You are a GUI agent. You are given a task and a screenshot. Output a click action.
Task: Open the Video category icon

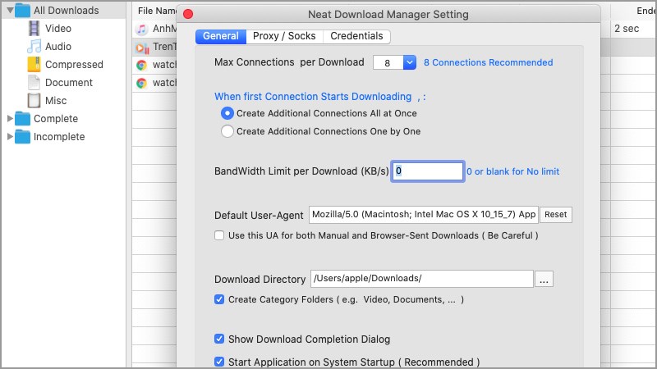point(34,29)
